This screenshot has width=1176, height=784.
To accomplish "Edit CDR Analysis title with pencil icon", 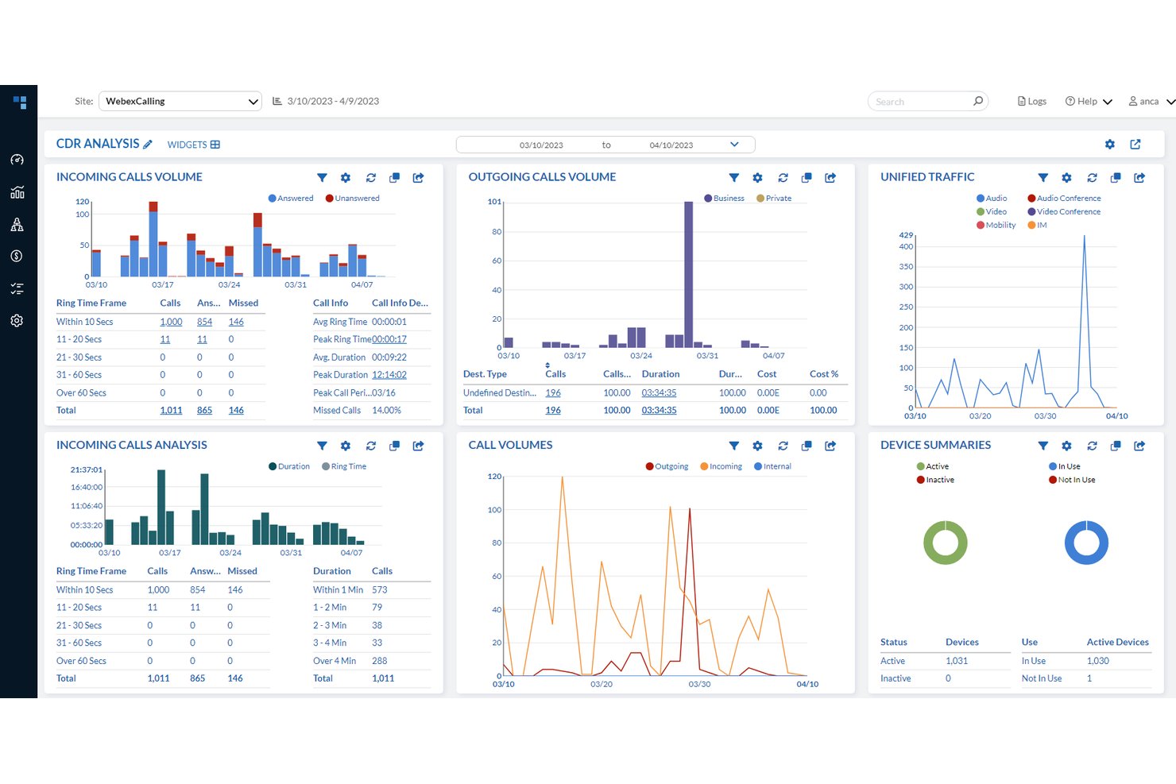I will pyautogui.click(x=148, y=145).
